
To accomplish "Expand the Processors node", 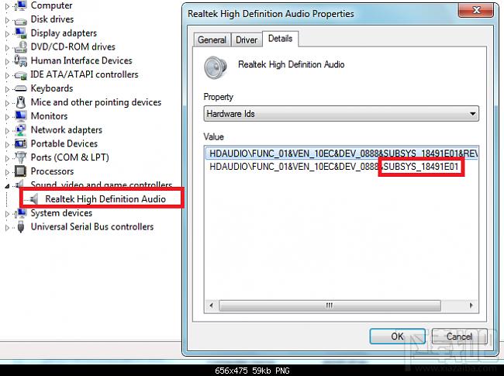I will [7, 171].
